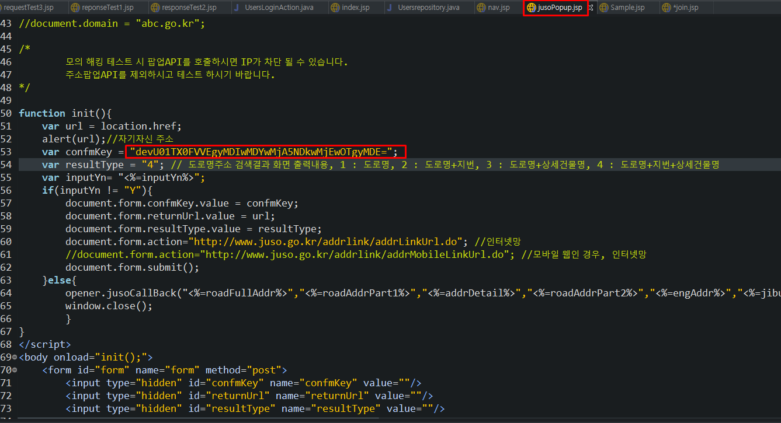The width and height of the screenshot is (781, 423).
Task: Click the JSP file icon on nav.jsp tab
Action: coord(480,8)
